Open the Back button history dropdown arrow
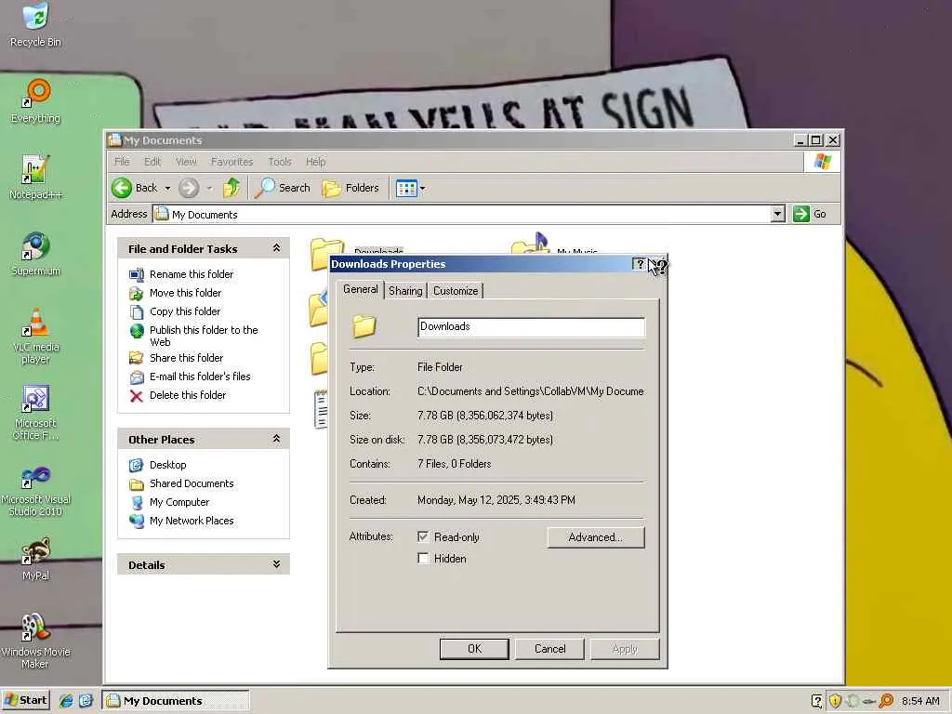This screenshot has width=952, height=714. click(167, 188)
